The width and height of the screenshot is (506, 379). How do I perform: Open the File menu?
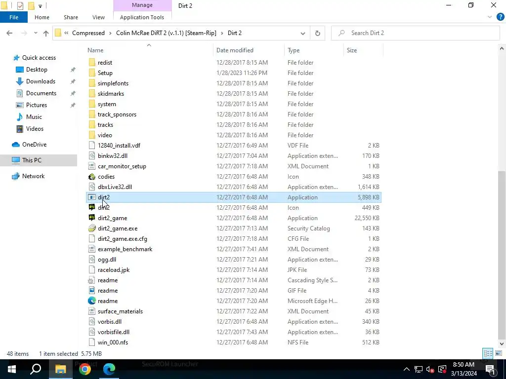(14, 17)
